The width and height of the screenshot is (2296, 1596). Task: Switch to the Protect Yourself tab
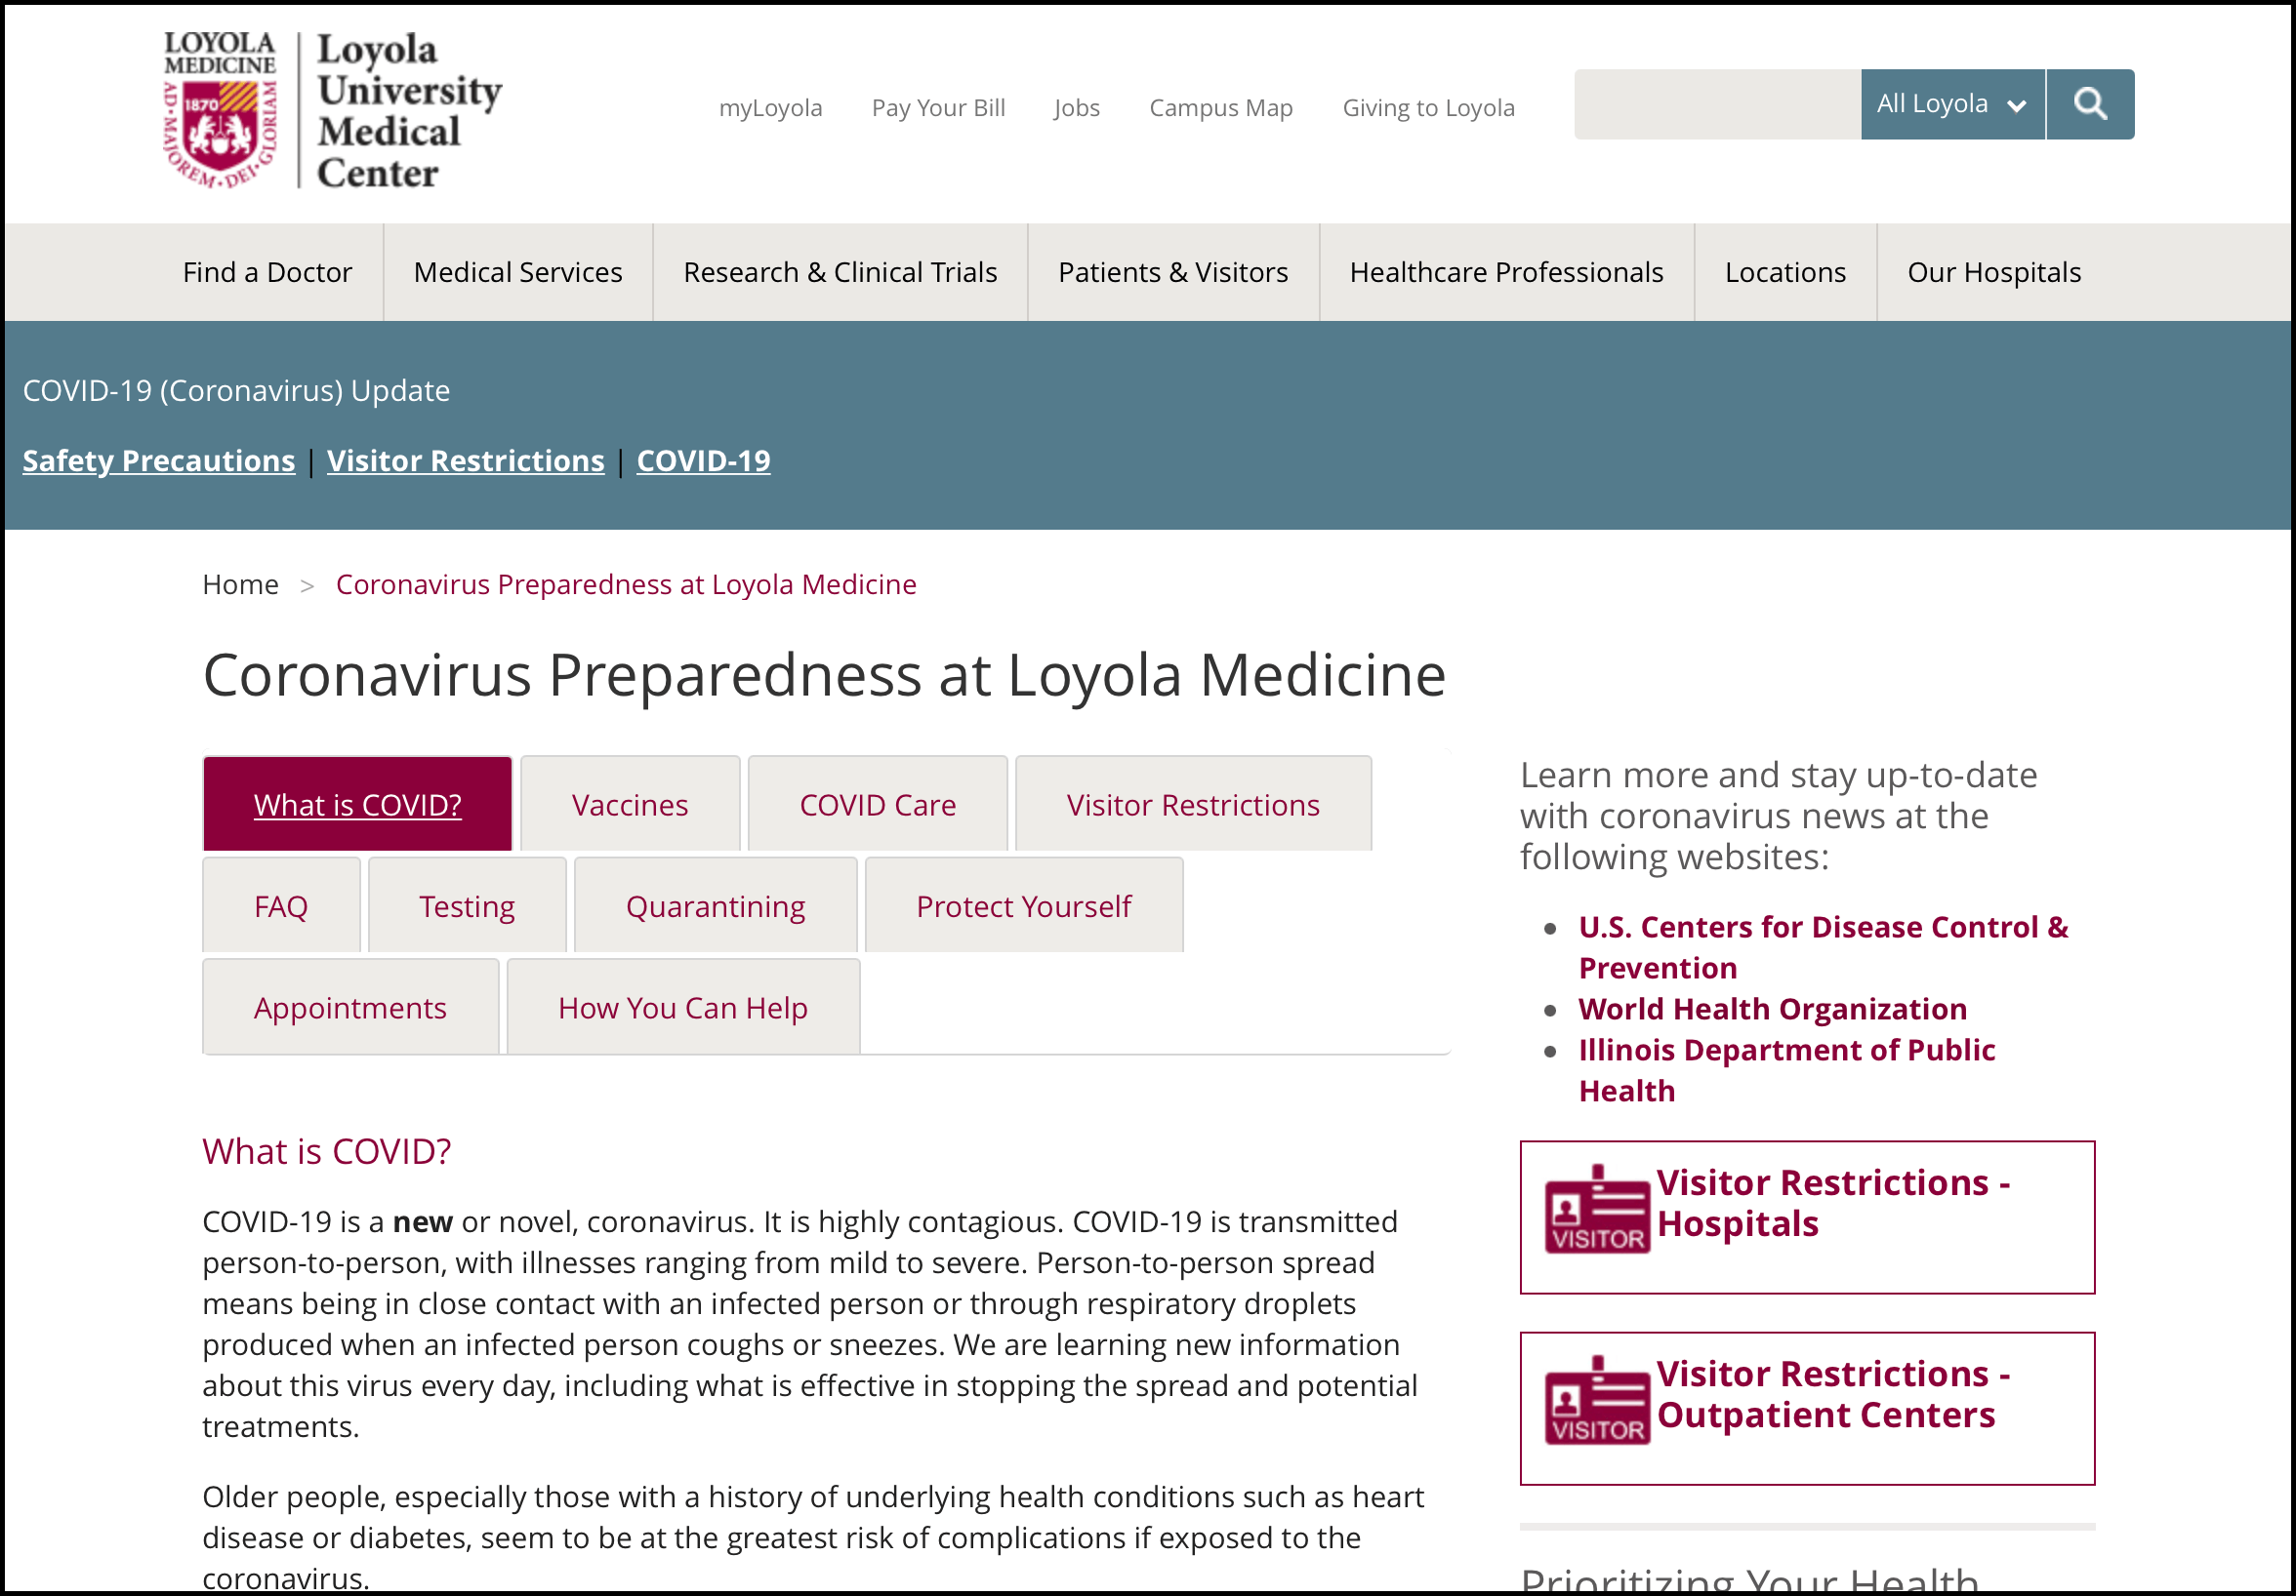[1024, 905]
